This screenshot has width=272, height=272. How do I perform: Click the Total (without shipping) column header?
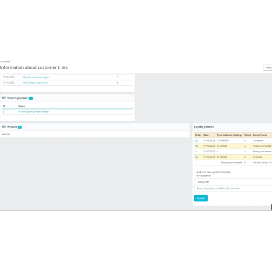point(230,135)
